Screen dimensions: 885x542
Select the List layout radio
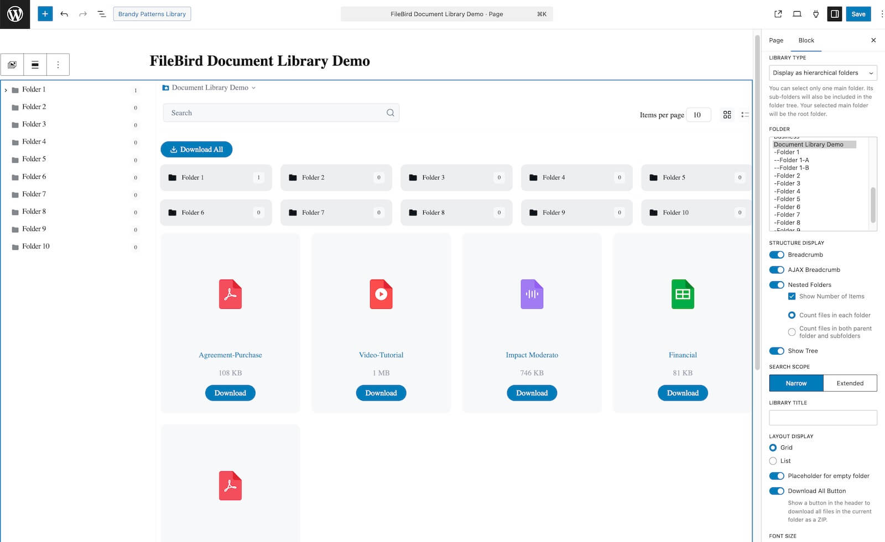773,461
